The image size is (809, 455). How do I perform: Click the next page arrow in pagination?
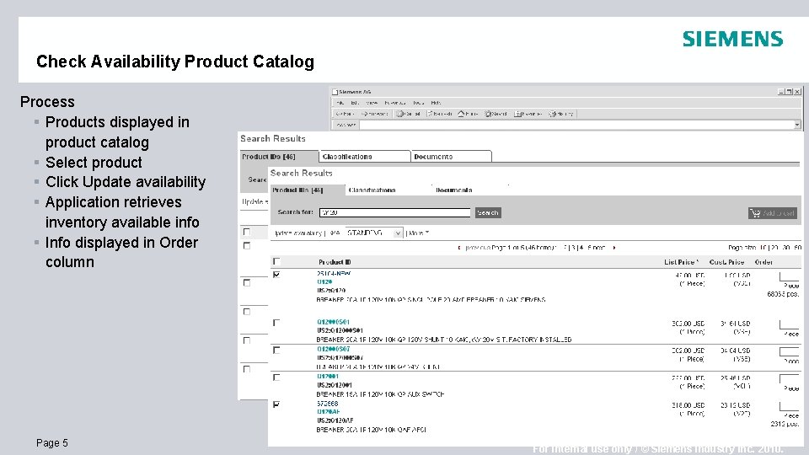(614, 248)
